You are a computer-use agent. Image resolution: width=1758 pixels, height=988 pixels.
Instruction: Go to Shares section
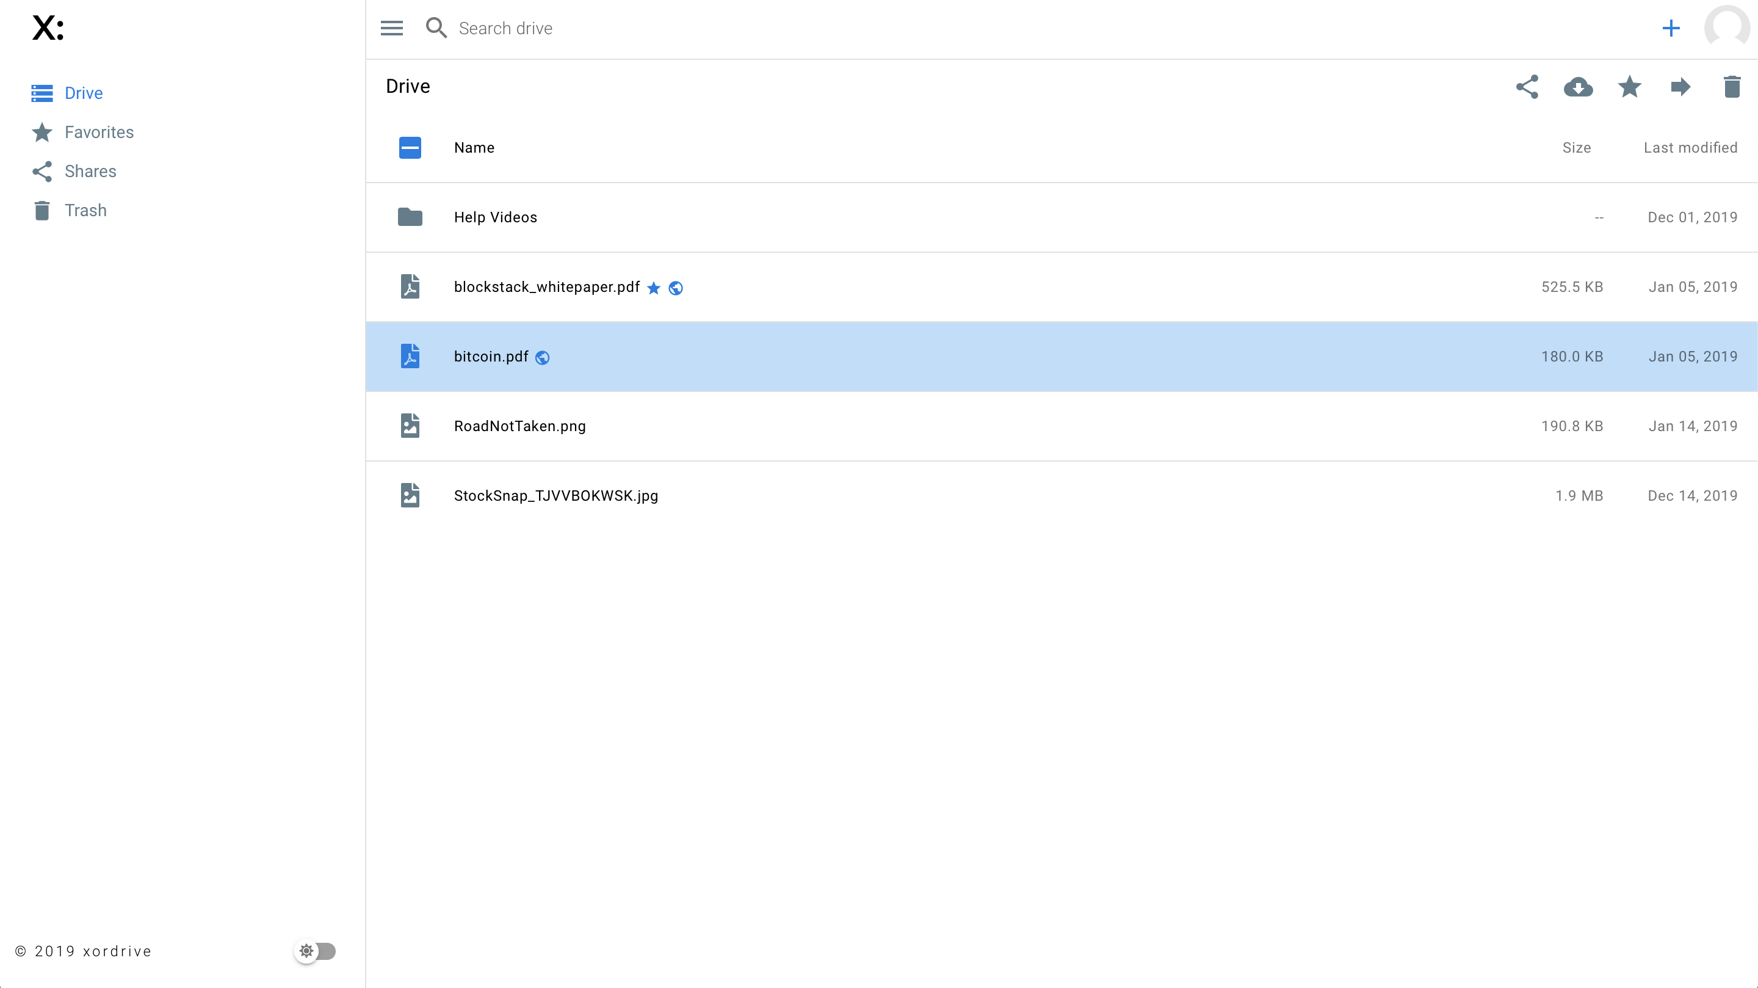pyautogui.click(x=90, y=171)
